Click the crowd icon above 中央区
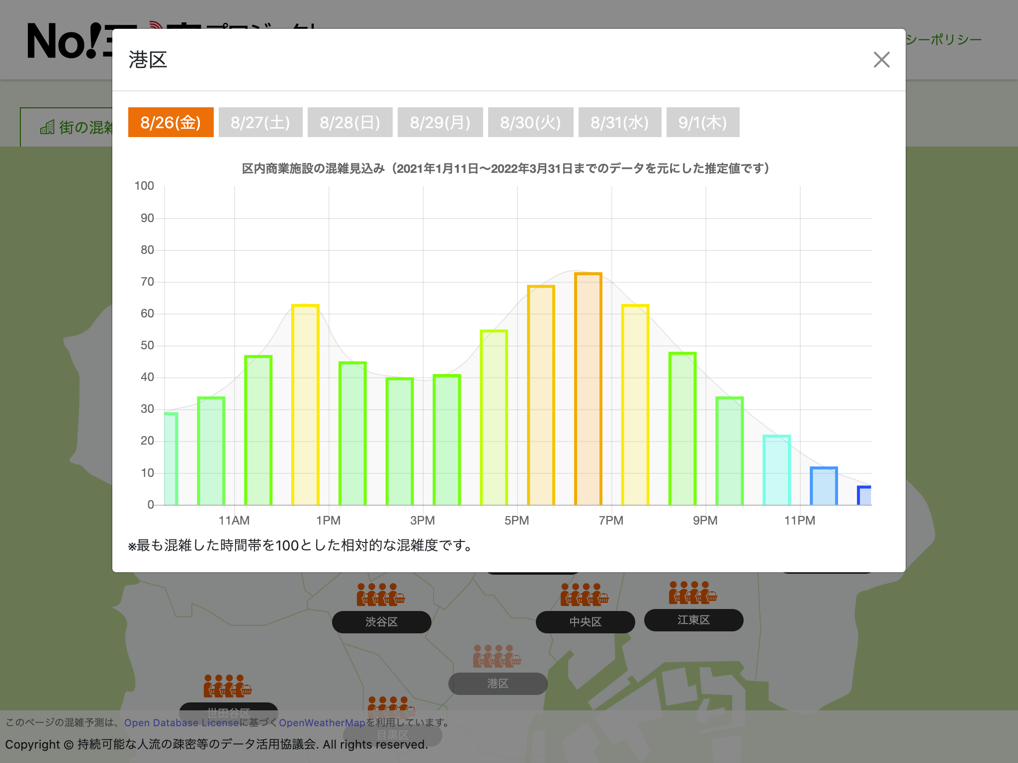1018x763 pixels. coord(585,594)
